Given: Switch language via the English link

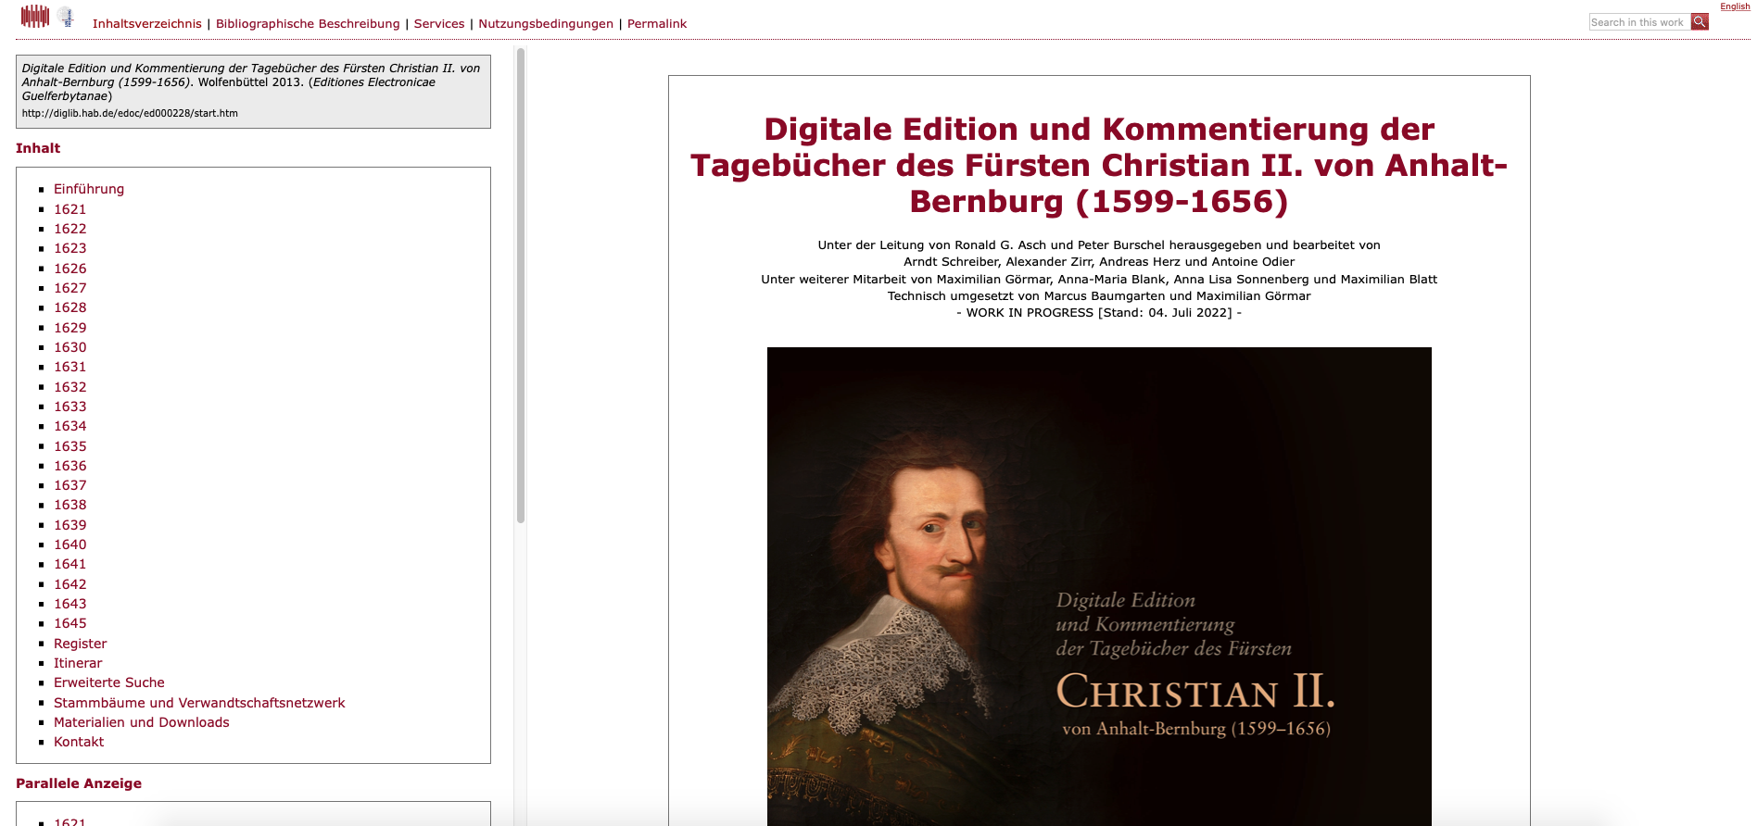Looking at the screenshot, I should click(x=1735, y=6).
